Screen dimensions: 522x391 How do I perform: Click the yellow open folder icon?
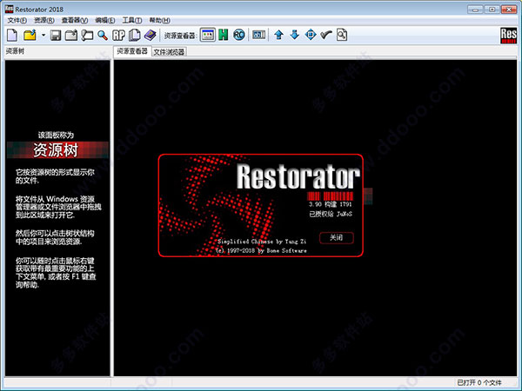[x=30, y=35]
